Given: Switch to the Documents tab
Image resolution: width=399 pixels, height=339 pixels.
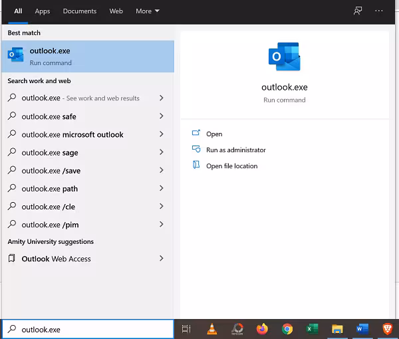Looking at the screenshot, I should (80, 11).
